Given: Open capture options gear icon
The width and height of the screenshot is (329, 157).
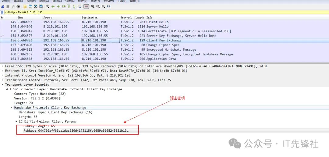Looking at the screenshot, I should tap(19, 6).
